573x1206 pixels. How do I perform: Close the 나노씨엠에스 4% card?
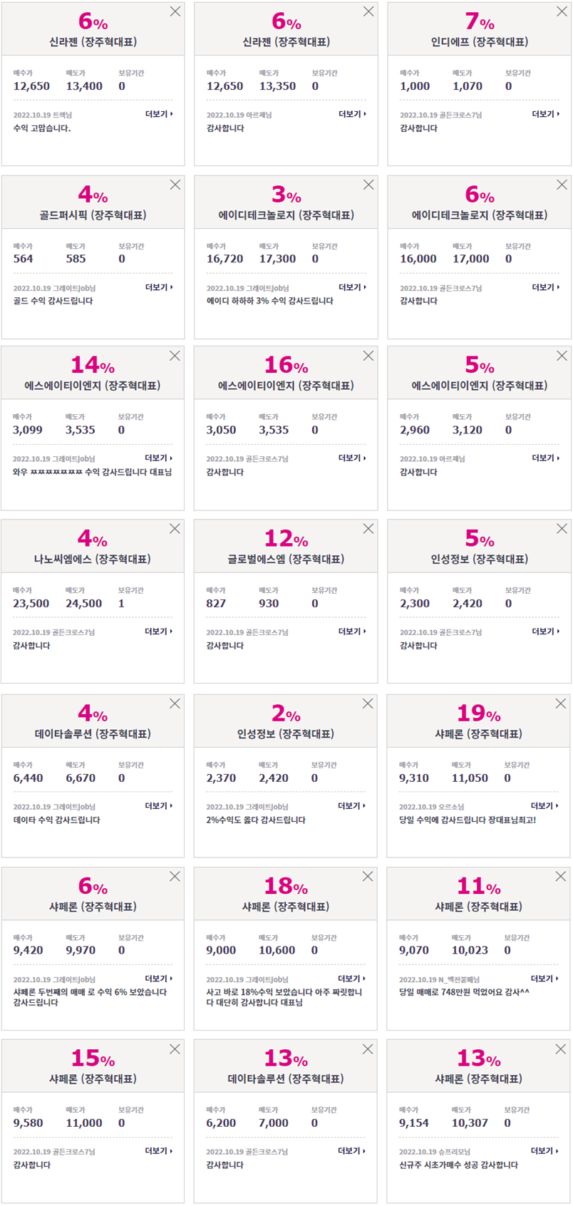(175, 529)
